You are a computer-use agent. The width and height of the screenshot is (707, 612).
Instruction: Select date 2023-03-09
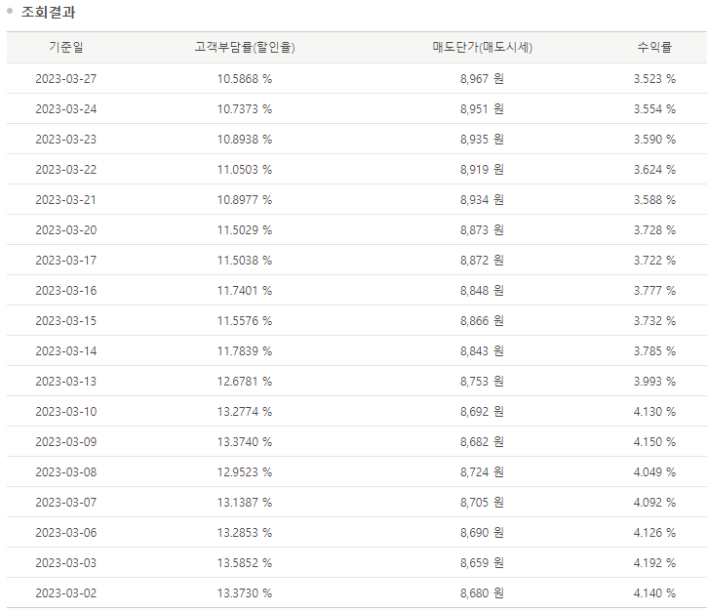pos(66,441)
